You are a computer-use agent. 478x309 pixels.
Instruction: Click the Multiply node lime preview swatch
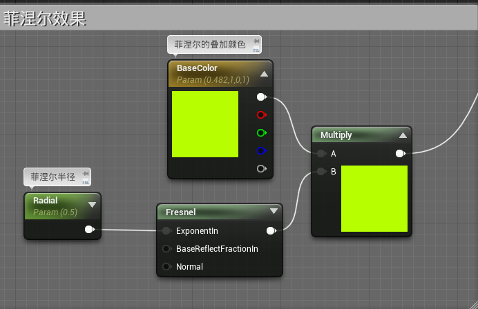[x=374, y=199]
